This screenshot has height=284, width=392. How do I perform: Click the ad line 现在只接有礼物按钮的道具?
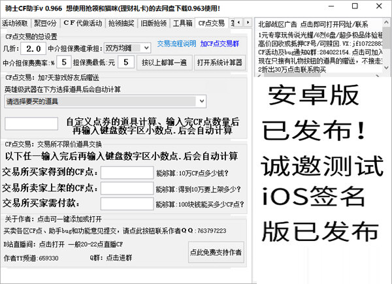click(x=320, y=61)
